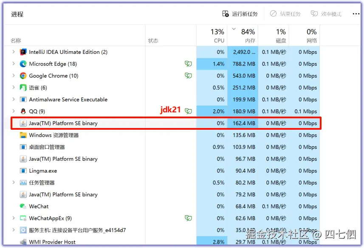Click the IntelliJ IDEA Ultimate Edition icon
The width and height of the screenshot is (364, 248).
[23, 52]
